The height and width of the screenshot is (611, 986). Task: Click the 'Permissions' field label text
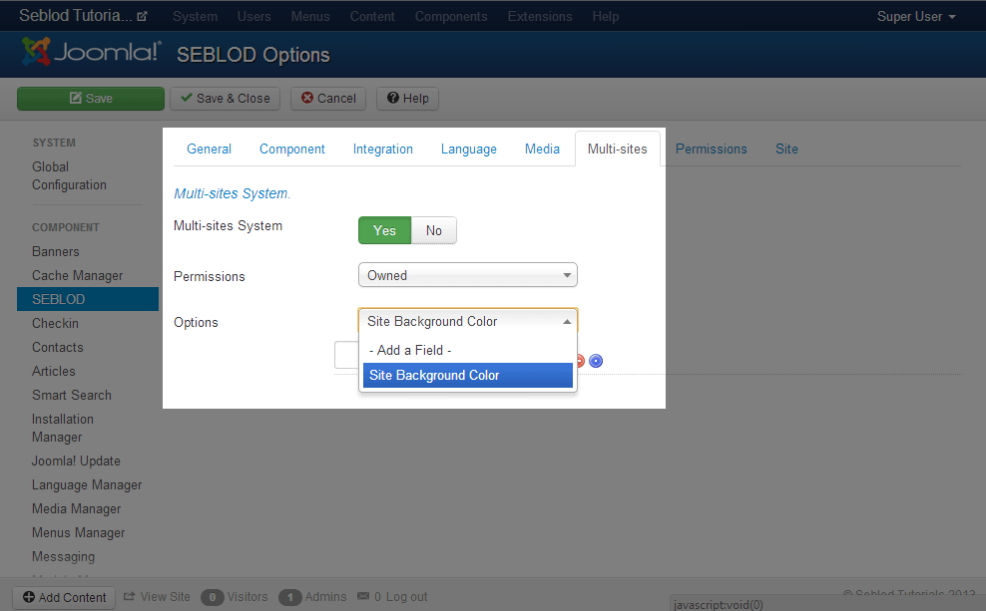(x=210, y=276)
